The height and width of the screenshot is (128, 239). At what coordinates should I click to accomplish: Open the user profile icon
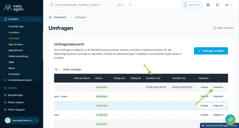click(x=217, y=5)
